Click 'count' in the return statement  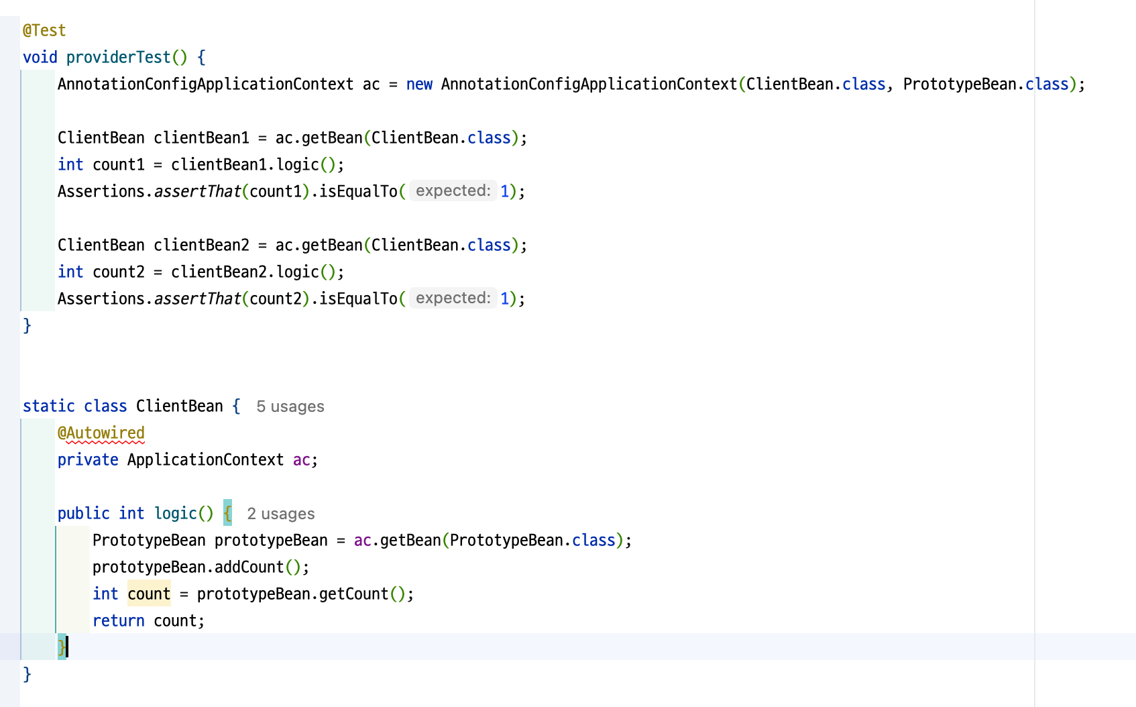[x=175, y=621]
